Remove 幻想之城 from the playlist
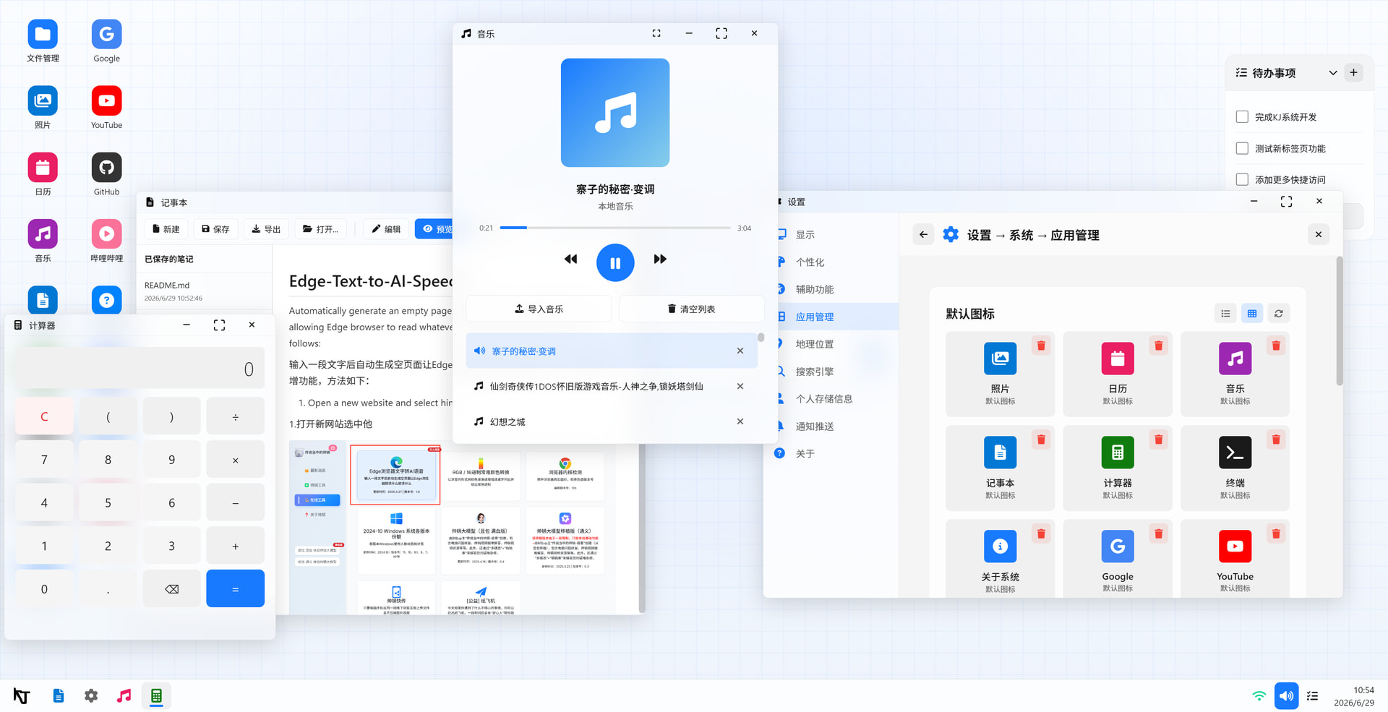Image resolution: width=1388 pixels, height=712 pixels. [x=740, y=421]
